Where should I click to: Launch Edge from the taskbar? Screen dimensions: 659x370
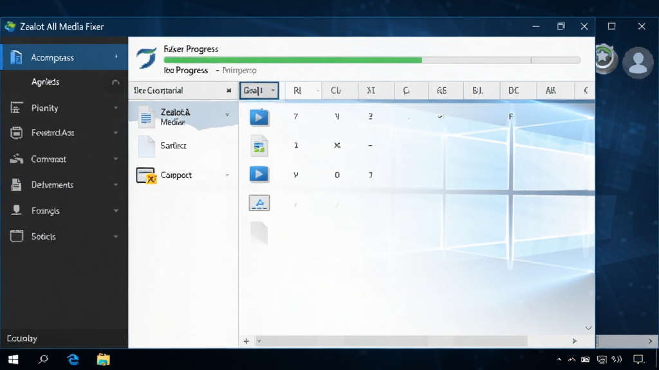point(73,360)
